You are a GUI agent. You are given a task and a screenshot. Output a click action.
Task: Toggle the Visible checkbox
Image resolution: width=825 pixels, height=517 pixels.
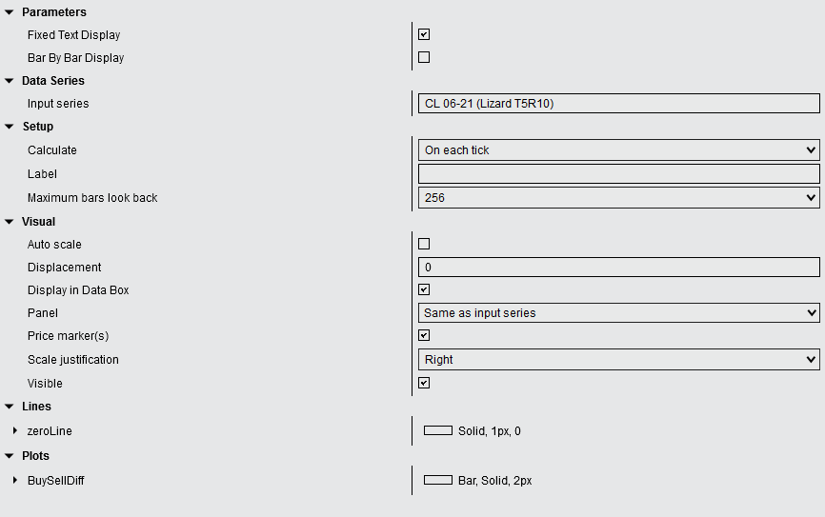click(424, 383)
